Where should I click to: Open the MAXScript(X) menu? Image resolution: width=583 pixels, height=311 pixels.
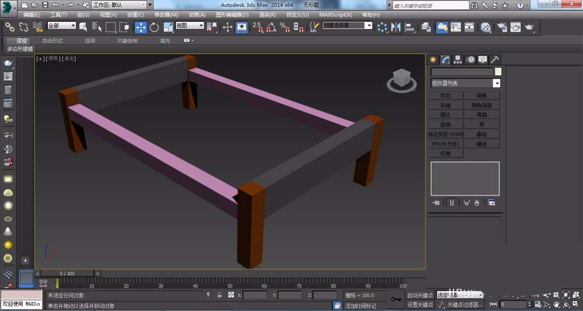click(335, 15)
